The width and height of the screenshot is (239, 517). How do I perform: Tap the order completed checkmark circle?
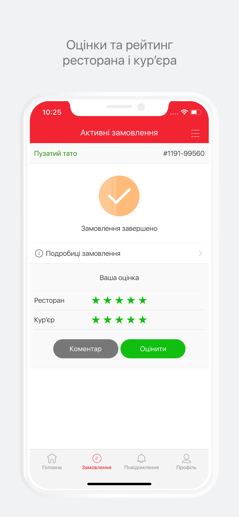[119, 196]
